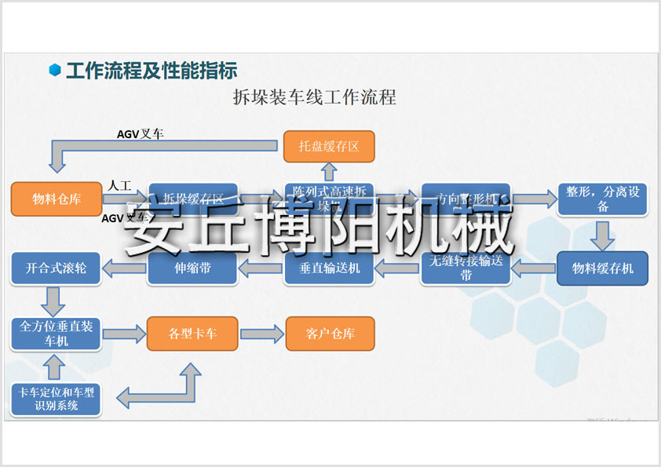Click the arrow between 各型卡车 and 客户仓库
661x467 pixels.
click(x=261, y=334)
